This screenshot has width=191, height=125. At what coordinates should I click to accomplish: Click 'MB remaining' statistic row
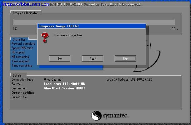[x=20, y=57]
